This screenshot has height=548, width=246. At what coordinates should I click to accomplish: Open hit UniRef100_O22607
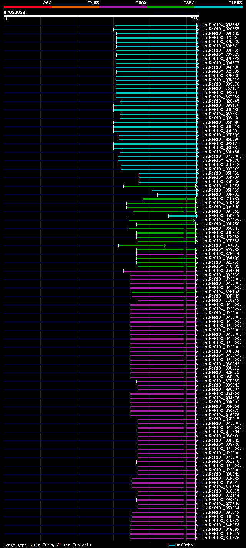(221, 37)
